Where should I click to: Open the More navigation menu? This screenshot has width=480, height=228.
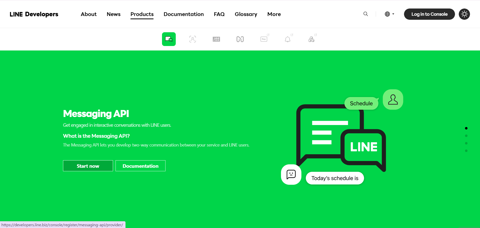[x=274, y=14]
